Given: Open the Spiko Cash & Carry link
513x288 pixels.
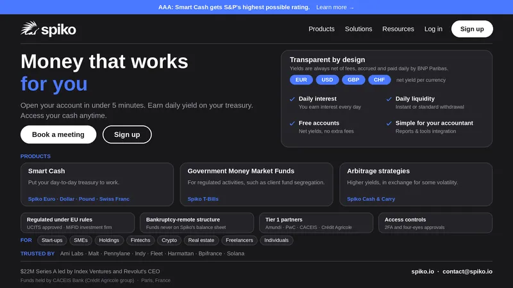Looking at the screenshot, I should point(371,199).
